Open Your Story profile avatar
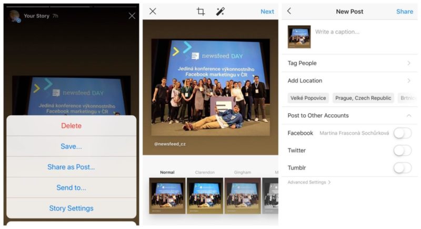The width and height of the screenshot is (421, 229). click(15, 16)
